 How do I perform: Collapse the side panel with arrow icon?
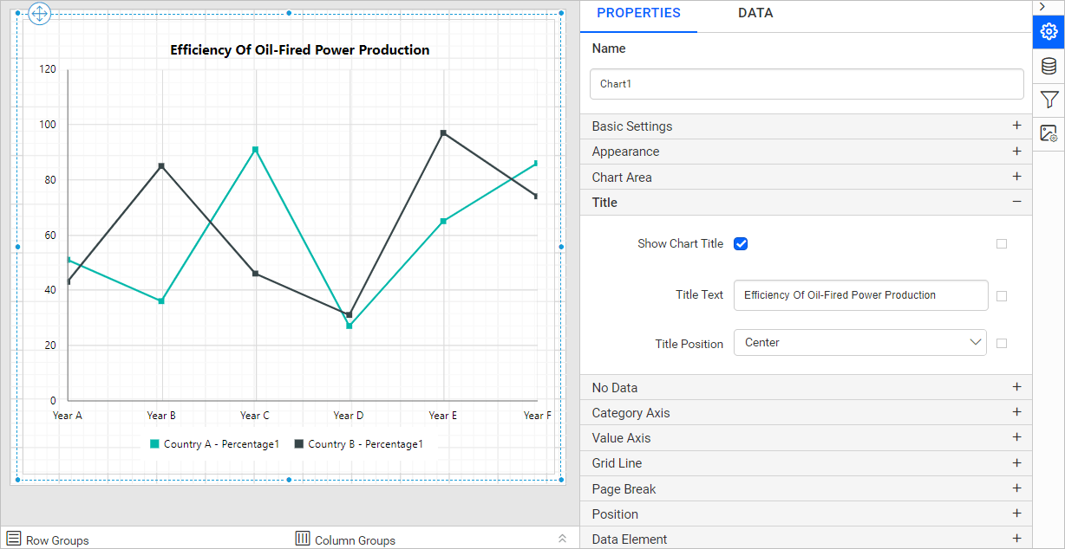click(x=1042, y=7)
